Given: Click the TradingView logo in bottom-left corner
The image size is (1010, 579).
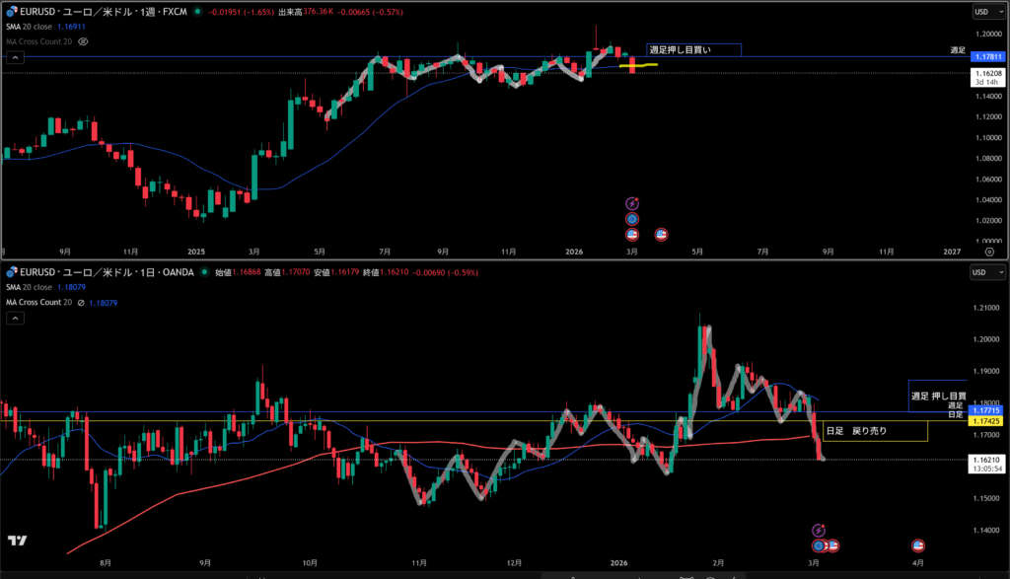Looking at the screenshot, I should point(17,541).
